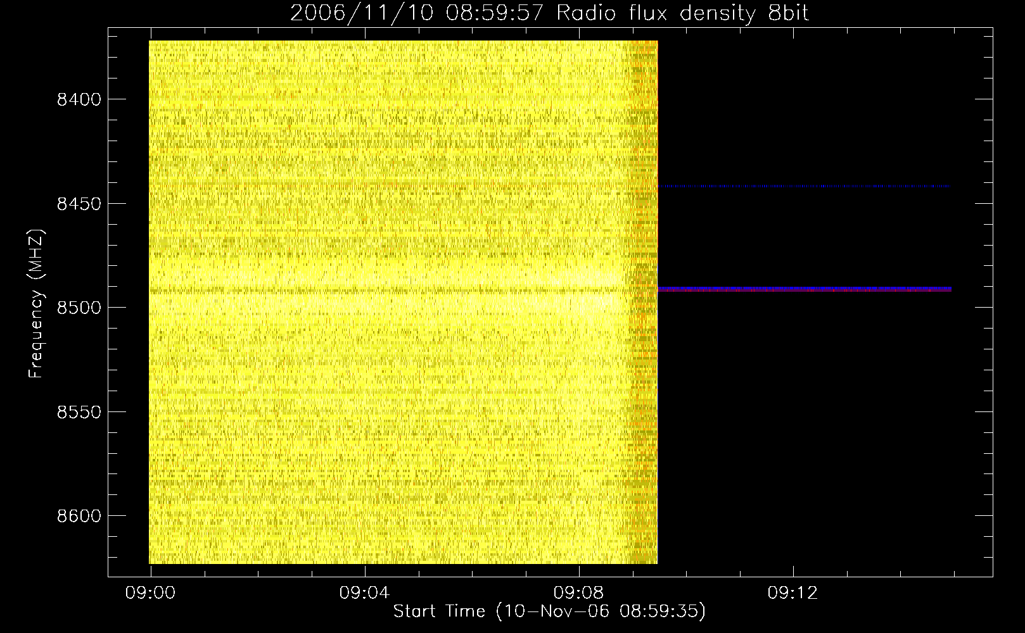This screenshot has height=633, width=1025.
Task: Select the 8550 frequency tick label
Action: point(79,412)
